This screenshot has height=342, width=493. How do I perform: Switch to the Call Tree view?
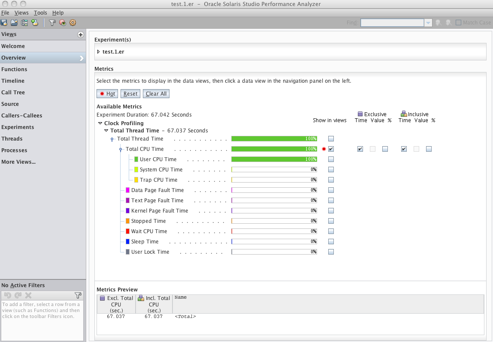coord(43,92)
